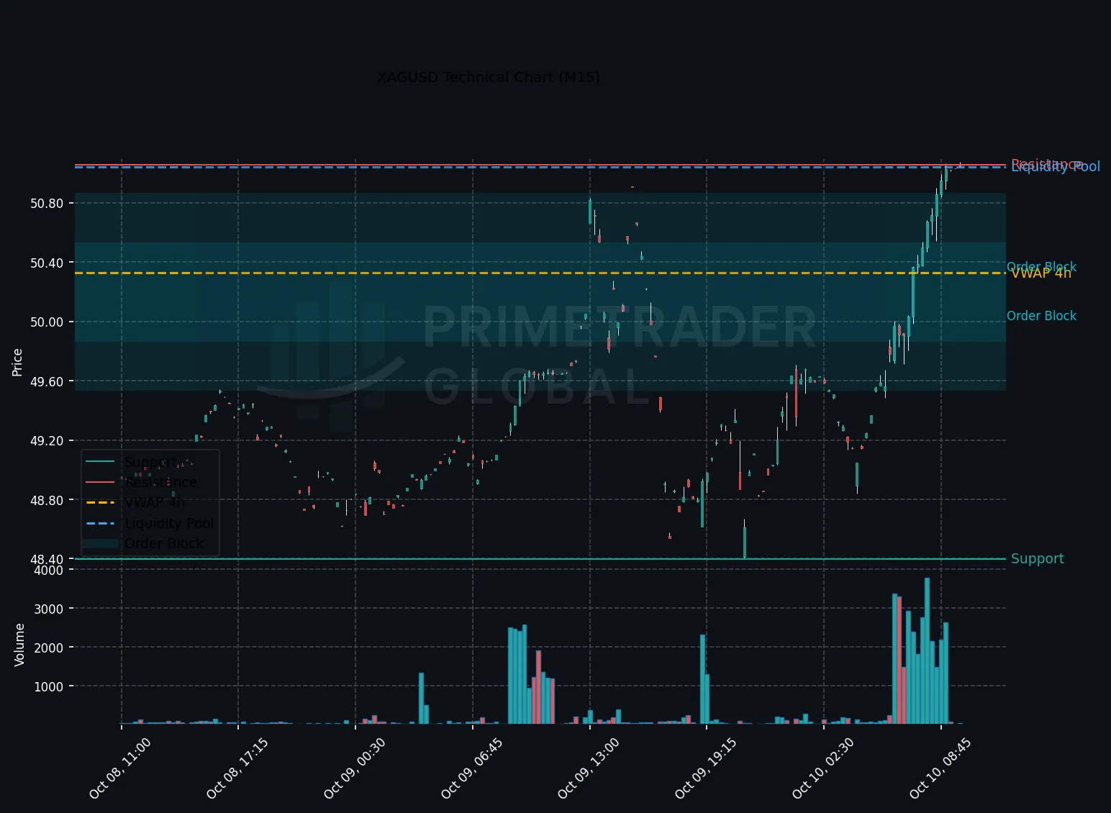Select the 50.40 price axis label
Screen dimensions: 1111x813
(47, 263)
